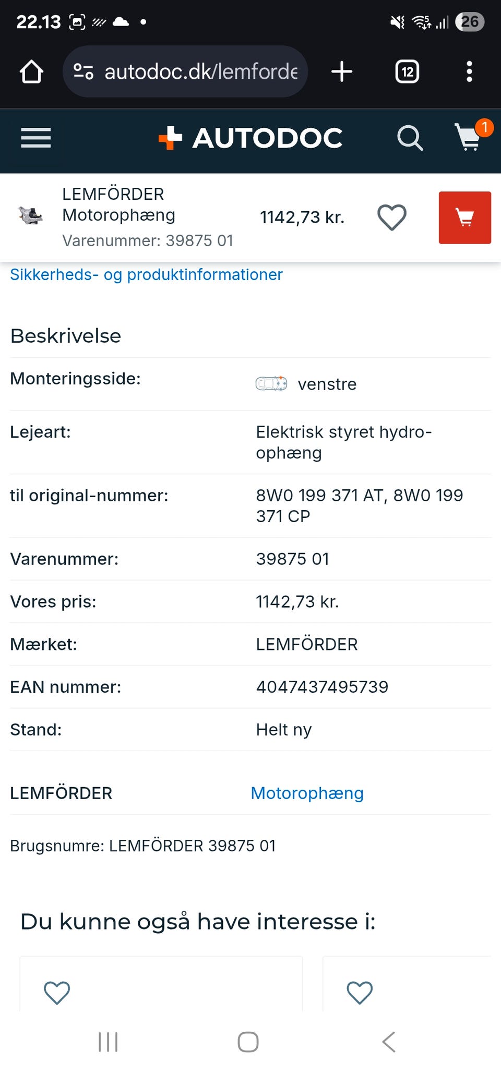Viewport: 501px width, 1074px height.
Task: Add the Lemförder engine mount to wishlist
Action: pyautogui.click(x=392, y=217)
